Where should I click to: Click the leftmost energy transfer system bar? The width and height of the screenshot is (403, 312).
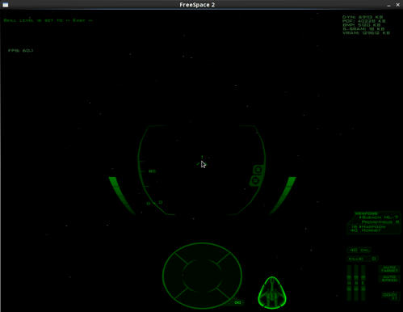point(349,282)
